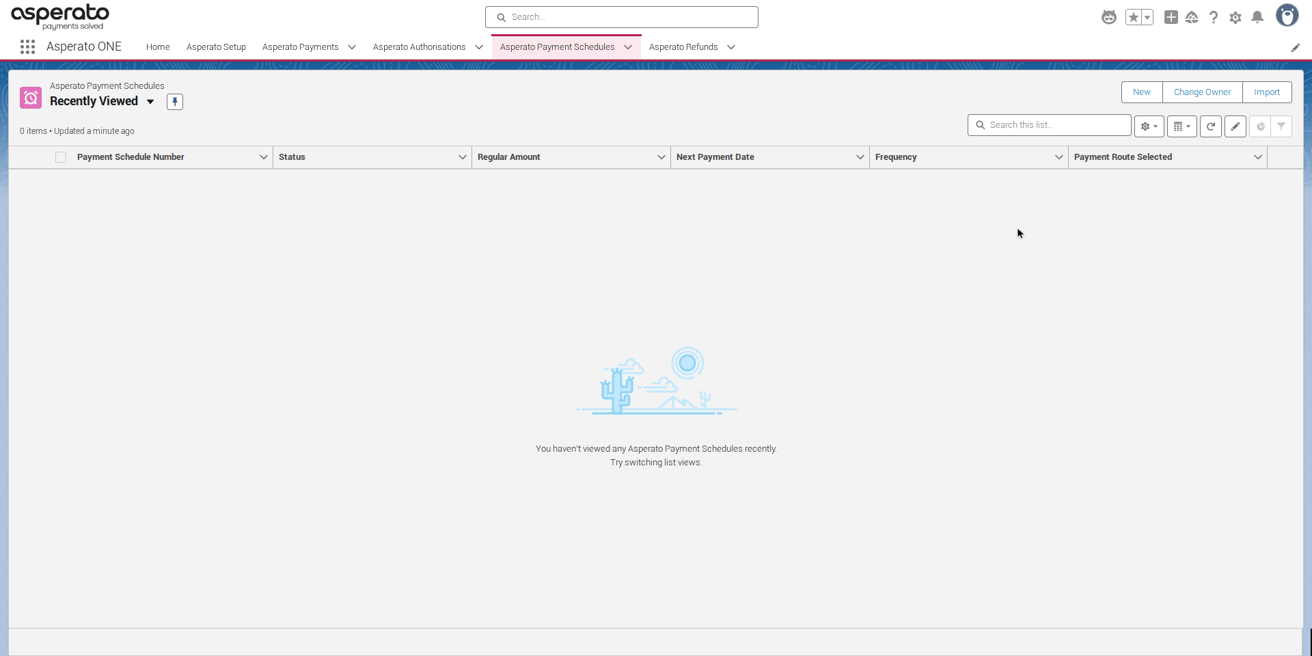Open the Setup gear in header
Viewport: 1312px width, 656px height.
click(1235, 17)
